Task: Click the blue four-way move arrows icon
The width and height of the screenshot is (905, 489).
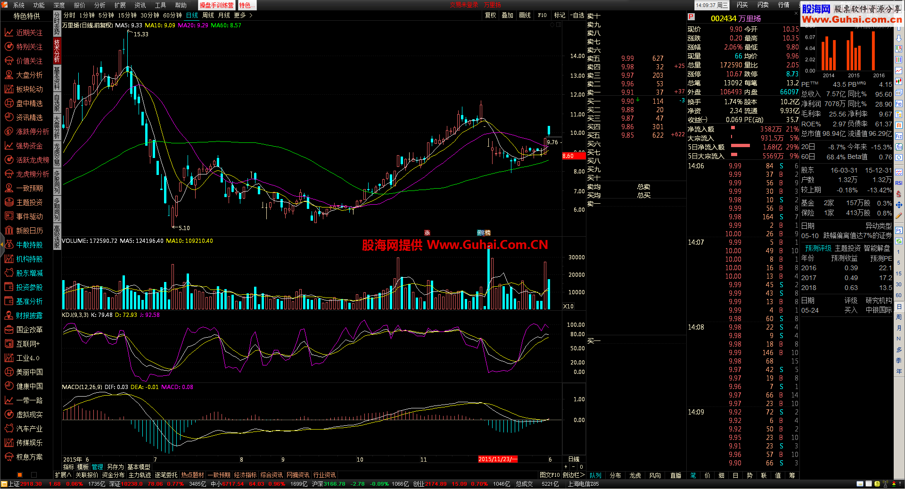Action: point(899,205)
